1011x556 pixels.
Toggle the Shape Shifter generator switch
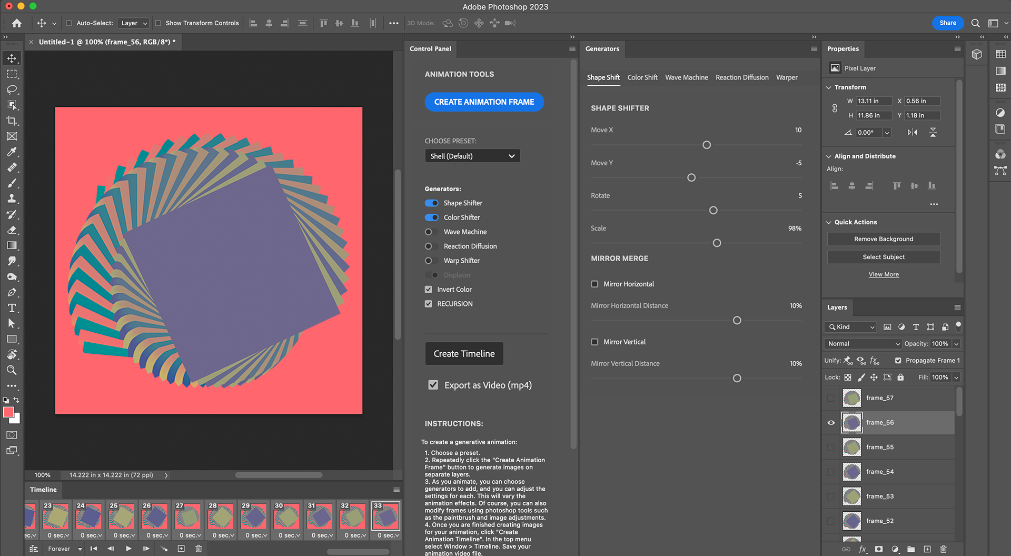(x=432, y=203)
